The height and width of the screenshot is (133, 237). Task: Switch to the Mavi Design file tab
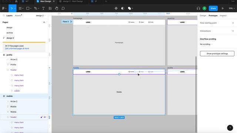pyautogui.click(x=46, y=1)
